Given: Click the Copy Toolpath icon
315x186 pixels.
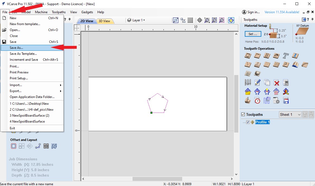Looking at the screenshot, I should click(x=267, y=82).
